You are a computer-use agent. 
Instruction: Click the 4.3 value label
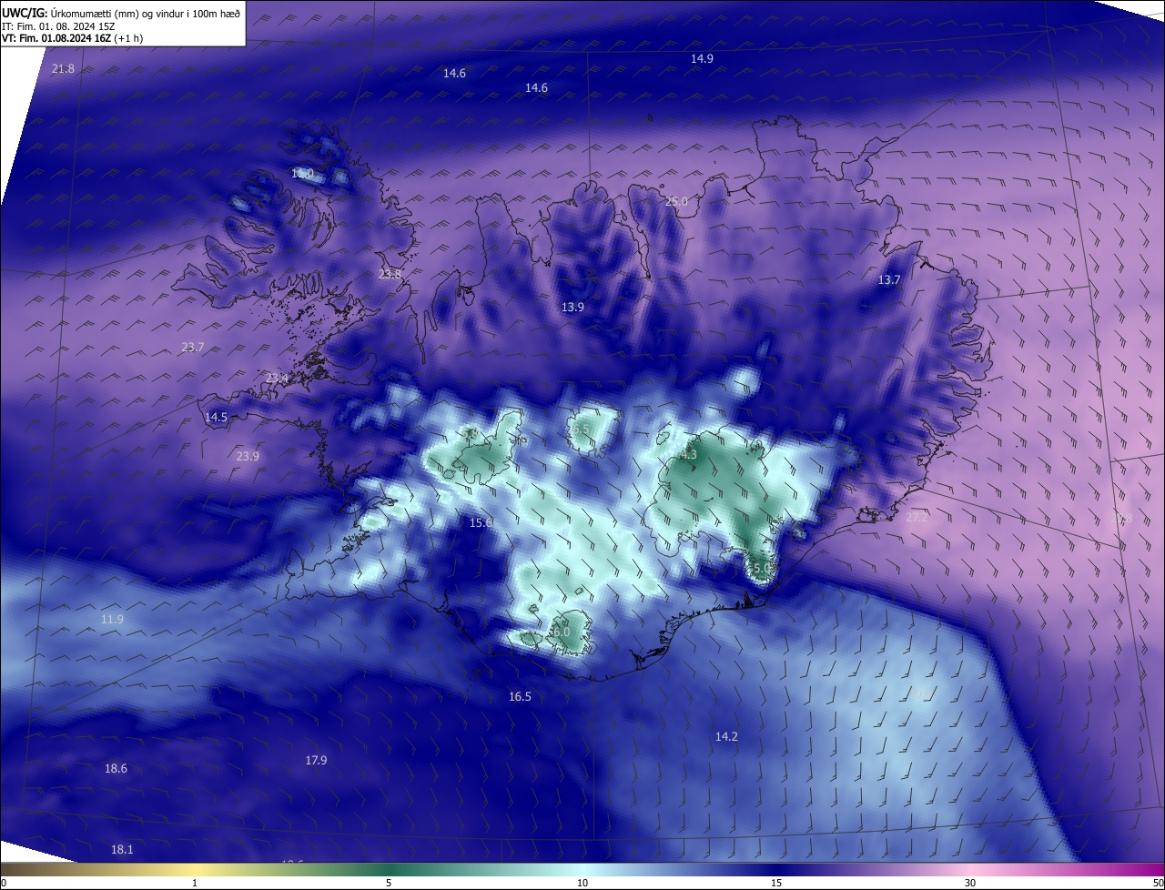[x=688, y=454]
